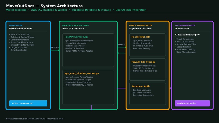Click 'AWS EC2 Backend & Worker' in the subtitle
The width and height of the screenshot is (219, 123).
tap(49, 10)
